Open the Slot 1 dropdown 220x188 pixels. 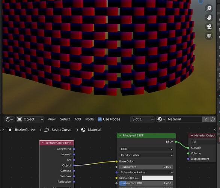click(x=142, y=119)
